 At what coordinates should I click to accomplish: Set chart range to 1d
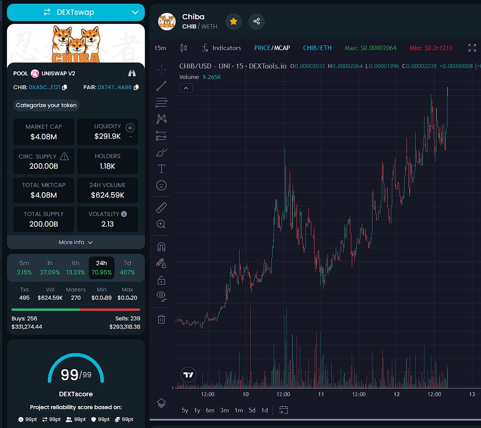264,410
